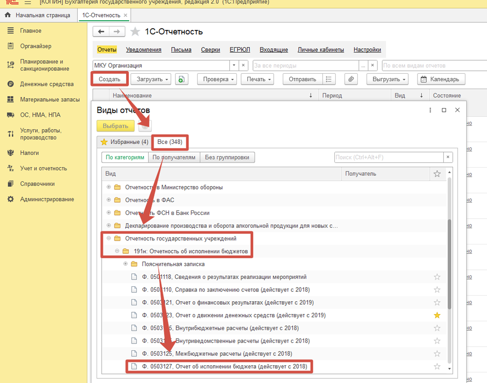This screenshot has height=383, width=487.
Task: Open Администрирование section
Action: [47, 199]
